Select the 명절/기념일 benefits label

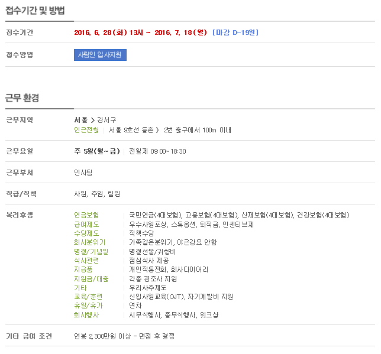(91, 252)
